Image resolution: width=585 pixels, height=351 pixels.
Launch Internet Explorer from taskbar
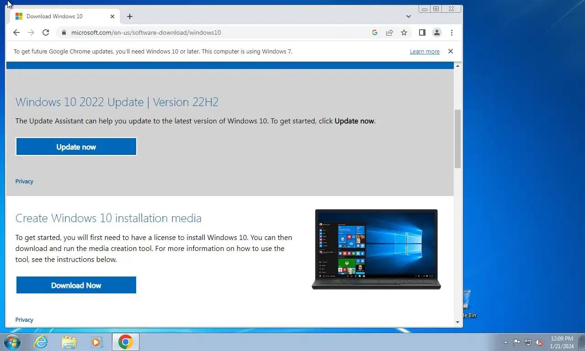(x=41, y=342)
